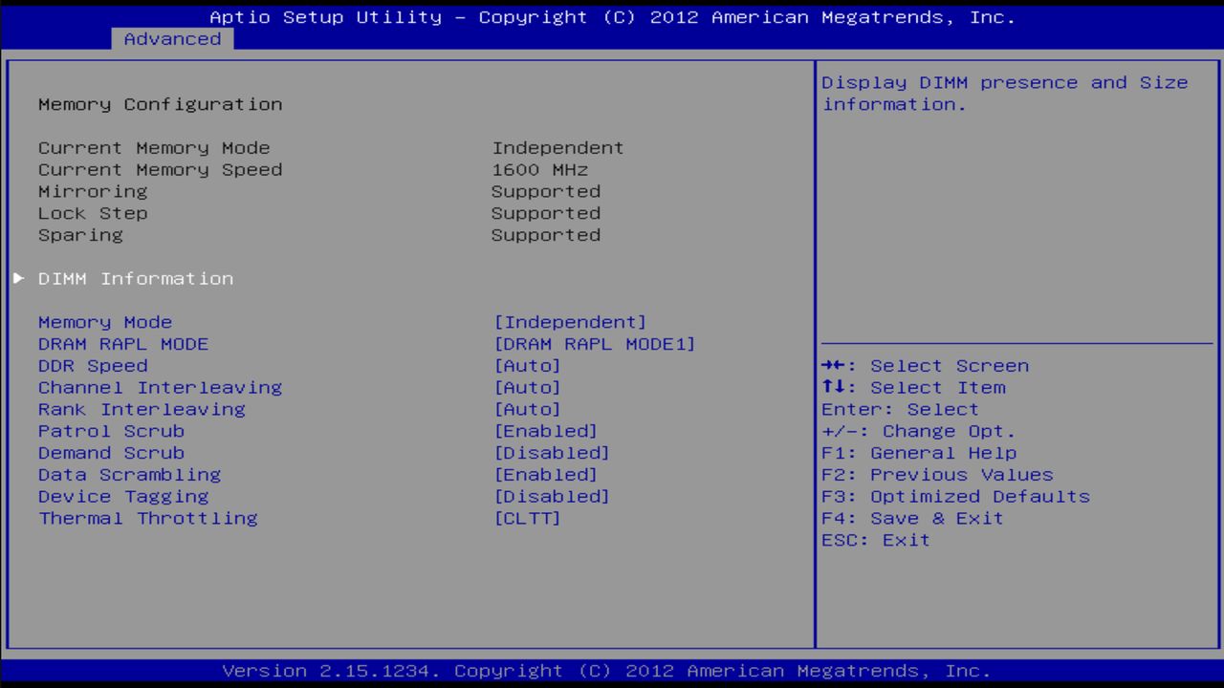Screen dimensions: 1224x688
Task: Click the F4: Save & Exit hint
Action: click(x=912, y=518)
